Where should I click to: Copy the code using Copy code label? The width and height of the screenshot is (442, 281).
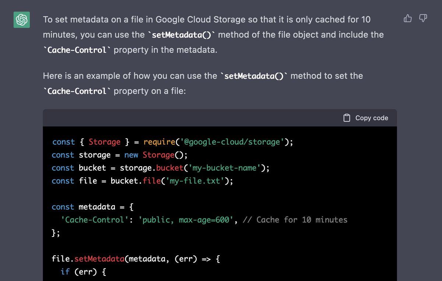tap(372, 118)
